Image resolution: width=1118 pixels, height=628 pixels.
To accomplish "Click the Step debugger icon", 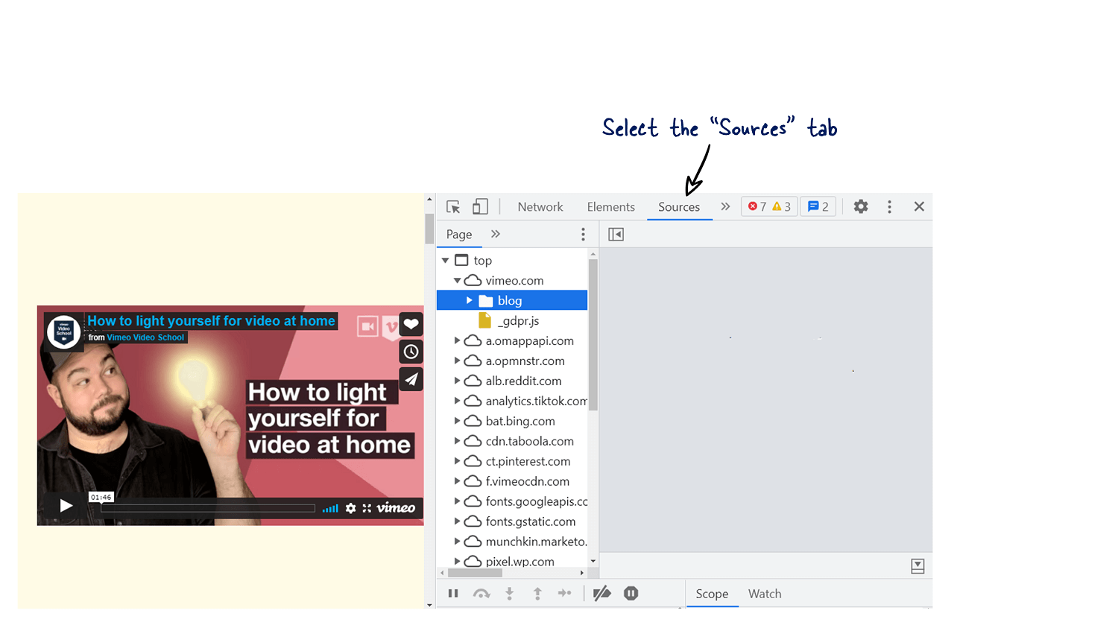I will (x=565, y=594).
